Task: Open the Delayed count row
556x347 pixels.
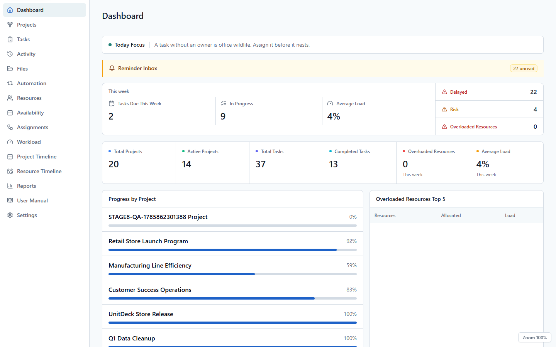Action: [489, 92]
